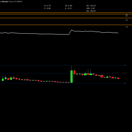
Task: Click the '13' price axis label
Action: tap(126, 27)
